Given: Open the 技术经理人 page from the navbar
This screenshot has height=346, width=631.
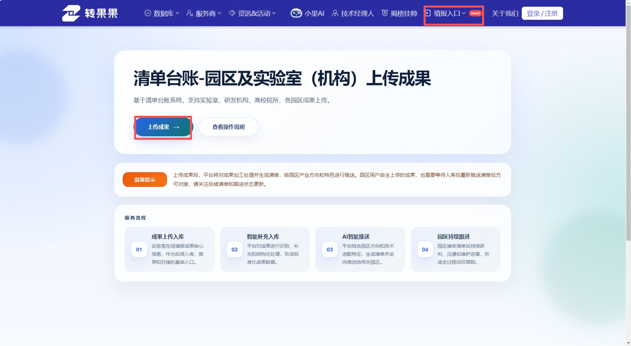Looking at the screenshot, I should (x=357, y=13).
